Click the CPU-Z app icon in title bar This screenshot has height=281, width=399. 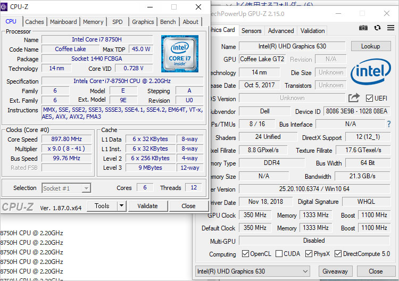(x=4, y=7)
